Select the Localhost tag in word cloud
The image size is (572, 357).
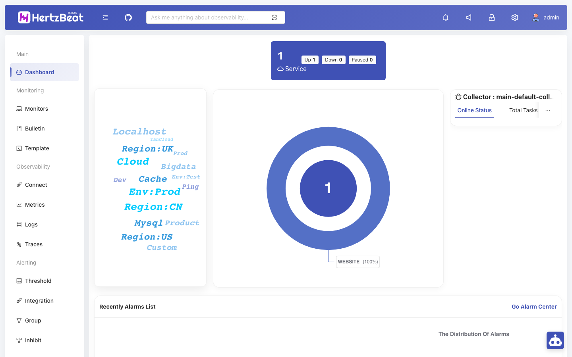point(139,131)
